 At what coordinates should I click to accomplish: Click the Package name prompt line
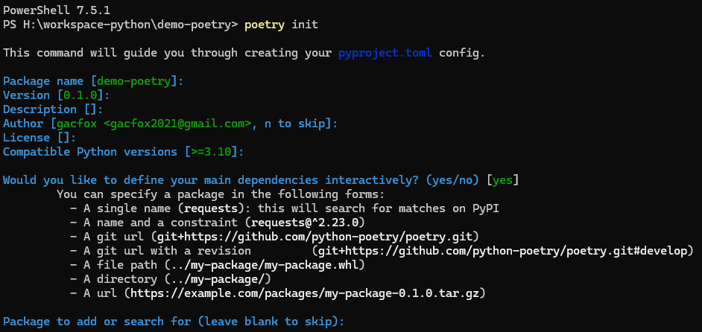pyautogui.click(x=93, y=81)
